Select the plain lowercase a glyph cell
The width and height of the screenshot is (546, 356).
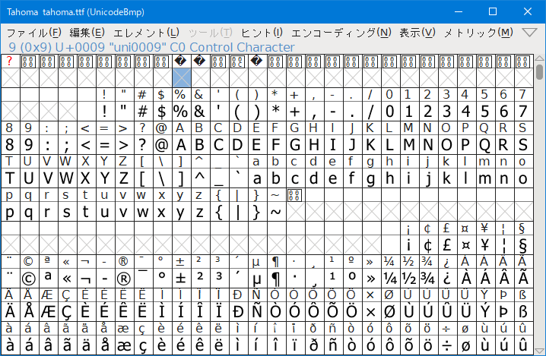pyautogui.click(x=256, y=178)
